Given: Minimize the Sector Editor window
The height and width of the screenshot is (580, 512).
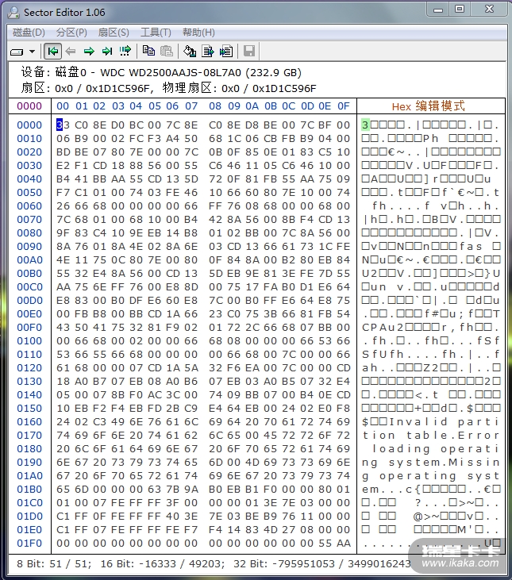Looking at the screenshot, I should pyautogui.click(x=438, y=9).
